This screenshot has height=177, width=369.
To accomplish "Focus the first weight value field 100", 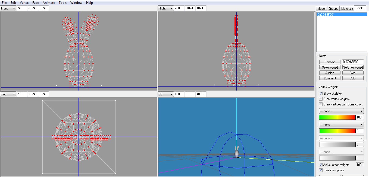I will point(359,117).
